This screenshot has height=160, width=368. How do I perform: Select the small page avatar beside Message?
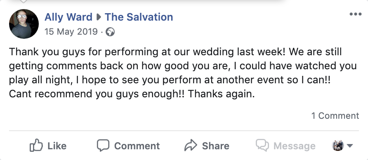pyautogui.click(x=338, y=146)
